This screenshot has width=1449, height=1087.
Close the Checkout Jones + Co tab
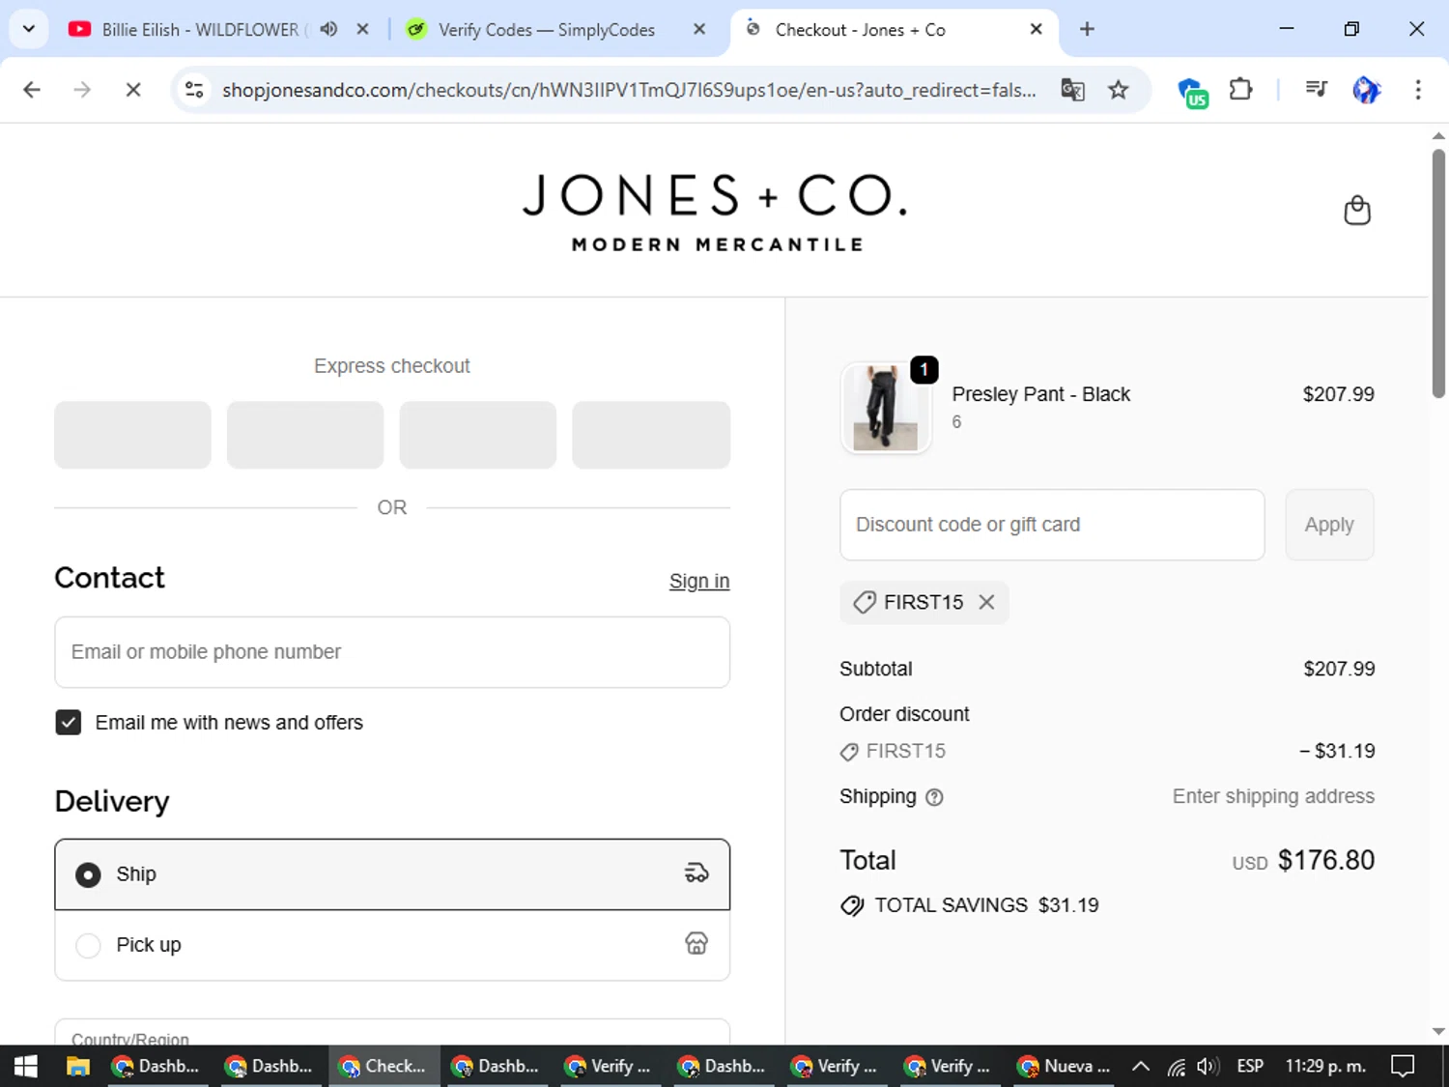pyautogui.click(x=1036, y=29)
